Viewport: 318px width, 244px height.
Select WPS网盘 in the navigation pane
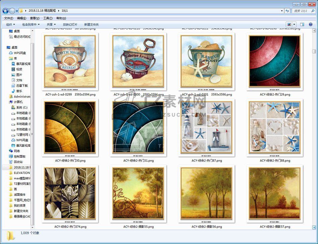pos(19,53)
